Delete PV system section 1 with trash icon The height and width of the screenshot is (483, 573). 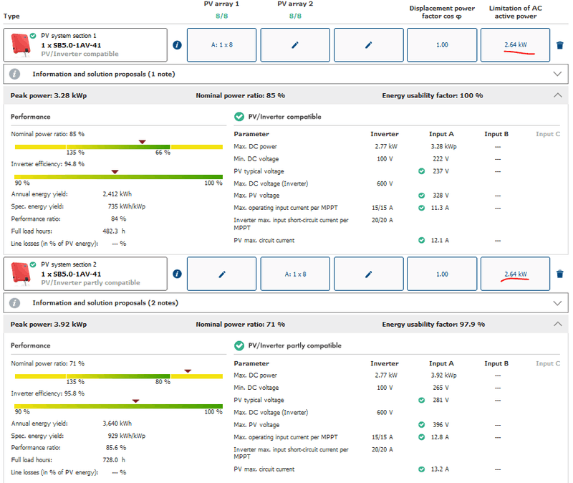[560, 44]
